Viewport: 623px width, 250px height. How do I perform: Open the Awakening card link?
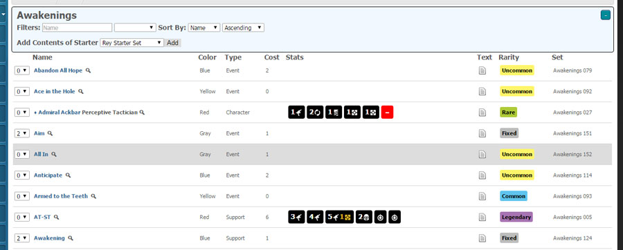pos(49,238)
